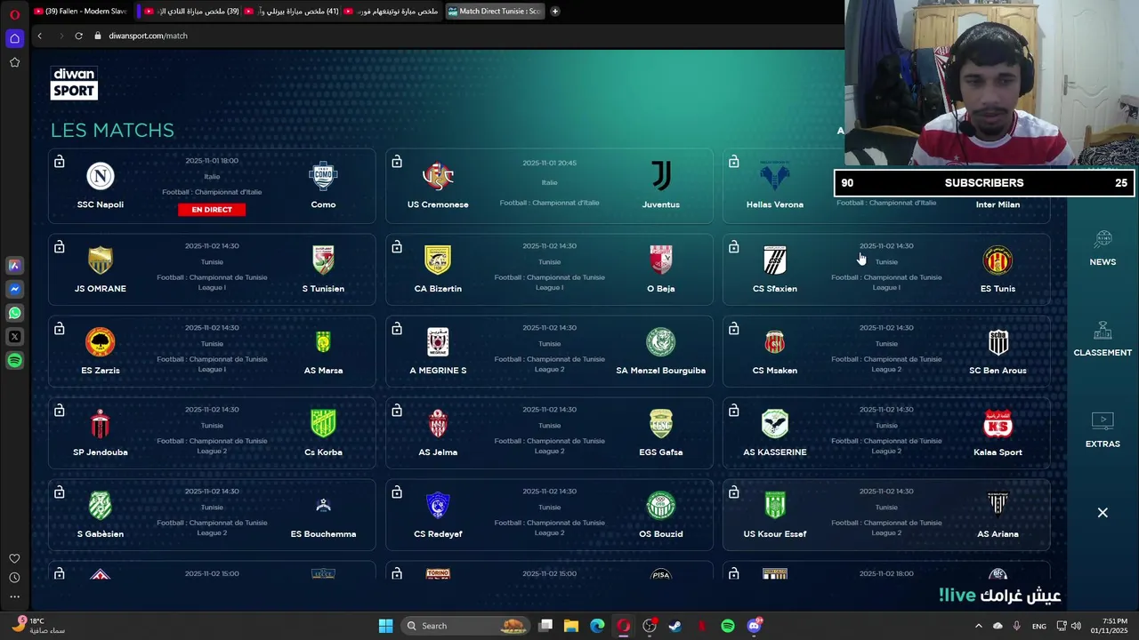Image resolution: width=1139 pixels, height=640 pixels.
Task: Click the EN DIRECT live button
Action: (x=212, y=210)
